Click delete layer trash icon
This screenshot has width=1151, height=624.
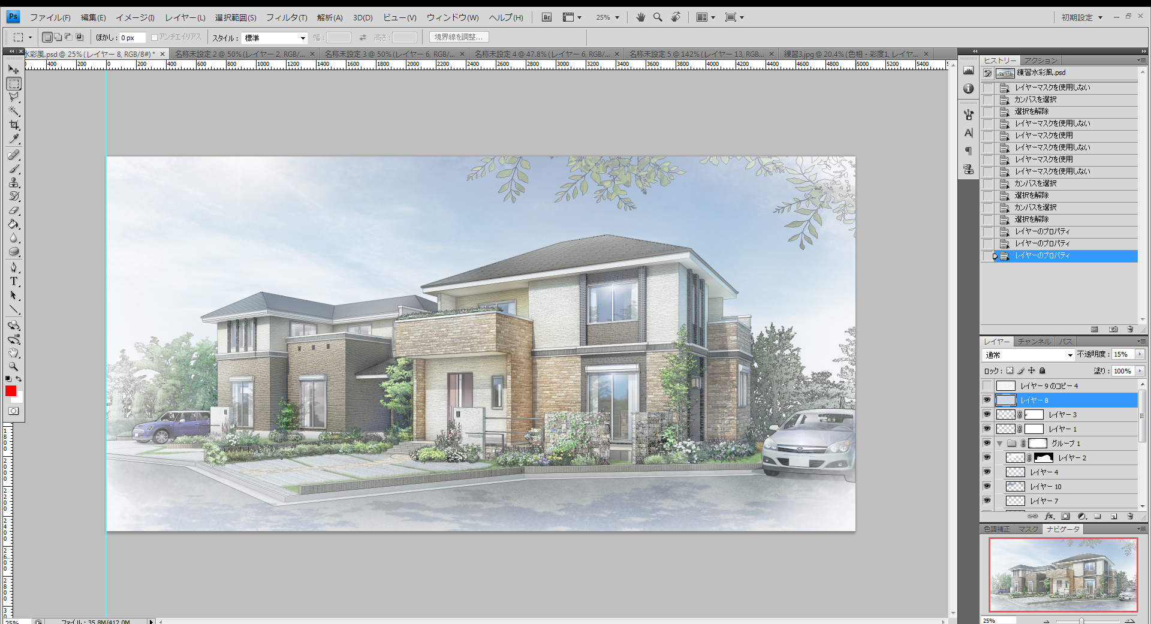pos(1130,516)
